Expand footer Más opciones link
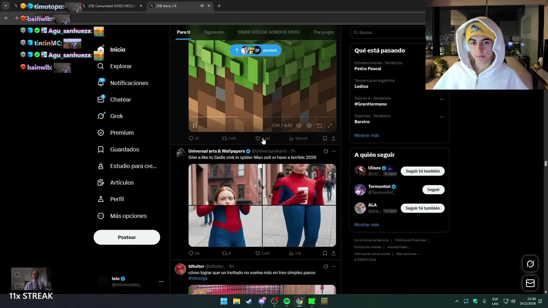Viewport: 548px width, 308px height. point(408,254)
